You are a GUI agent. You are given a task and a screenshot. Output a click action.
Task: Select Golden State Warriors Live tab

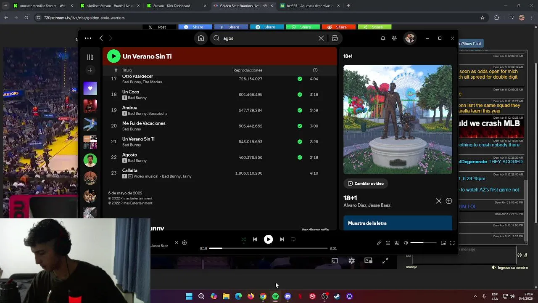coord(243,6)
